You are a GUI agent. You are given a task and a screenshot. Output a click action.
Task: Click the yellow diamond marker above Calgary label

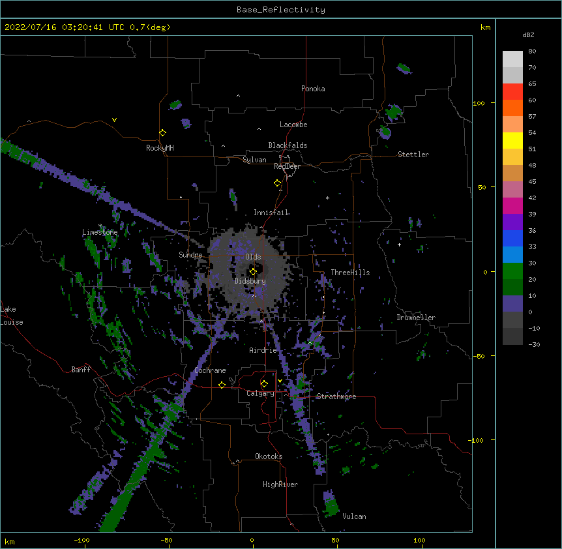(x=264, y=384)
